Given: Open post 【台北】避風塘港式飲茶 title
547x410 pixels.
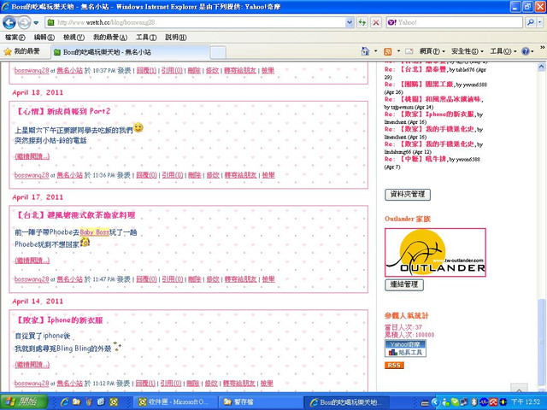Looking at the screenshot, I should [75, 215].
